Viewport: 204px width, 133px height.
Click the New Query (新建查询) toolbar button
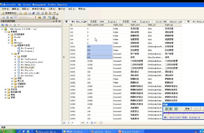(9, 13)
